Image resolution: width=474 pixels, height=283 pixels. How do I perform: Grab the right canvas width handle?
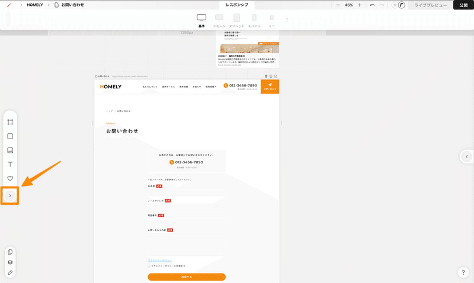coord(281,123)
